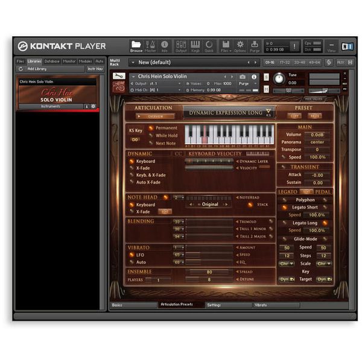The width and height of the screenshot is (362, 362).
Task: Open the Output section icon
Action: pyautogui.click(x=180, y=46)
